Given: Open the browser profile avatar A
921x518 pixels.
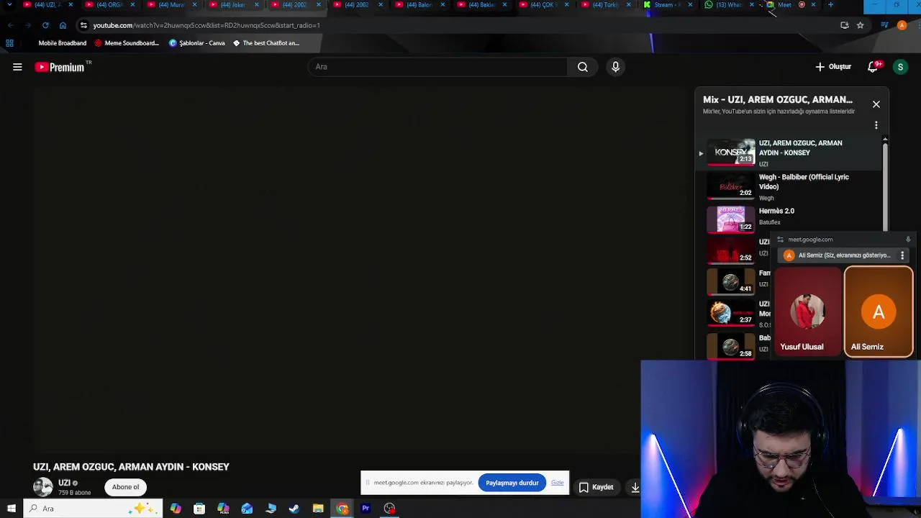Looking at the screenshot, I should point(902,25).
